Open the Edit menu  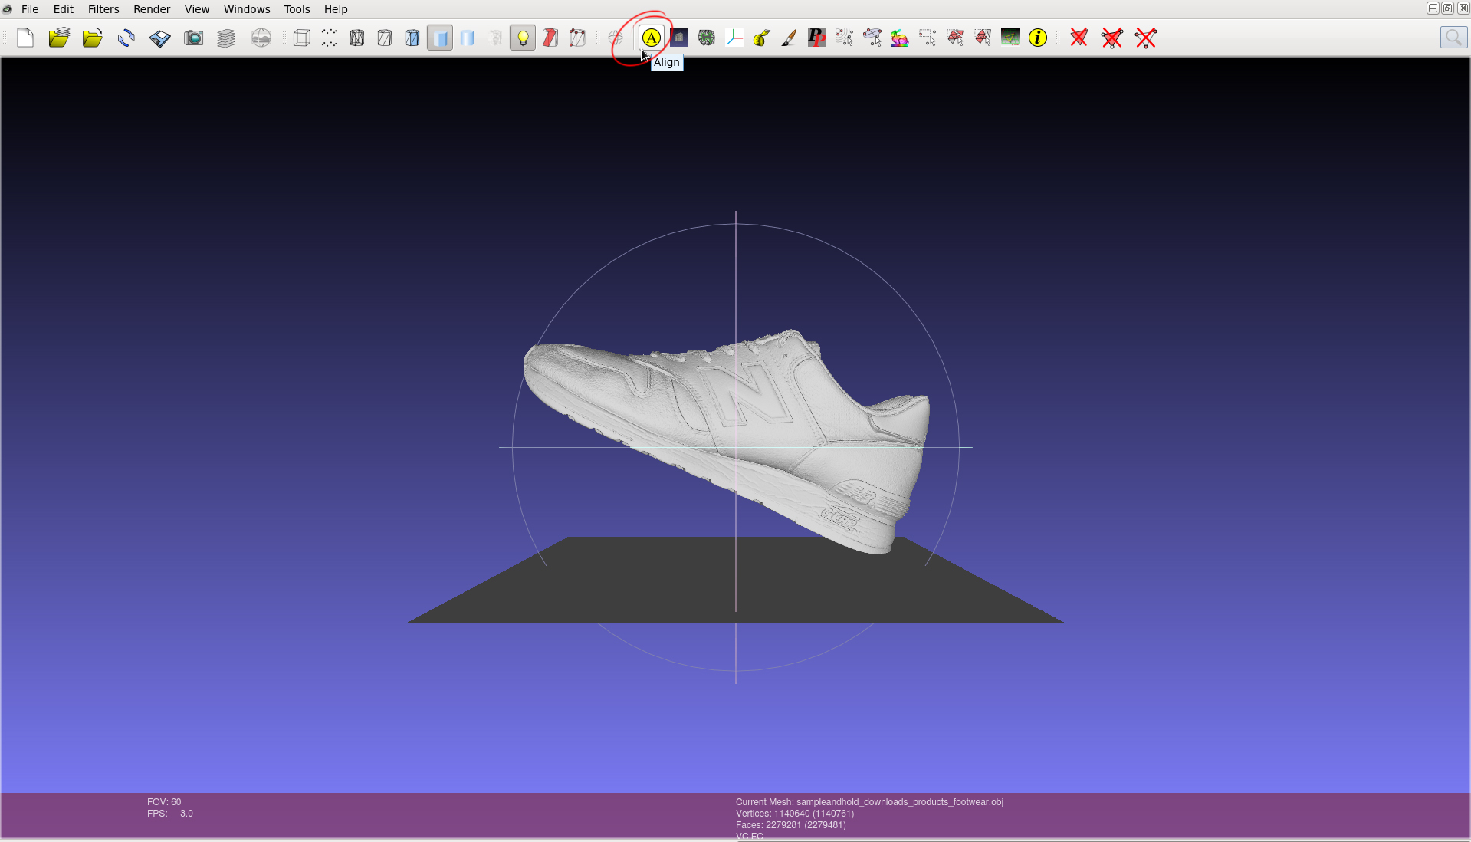64,9
